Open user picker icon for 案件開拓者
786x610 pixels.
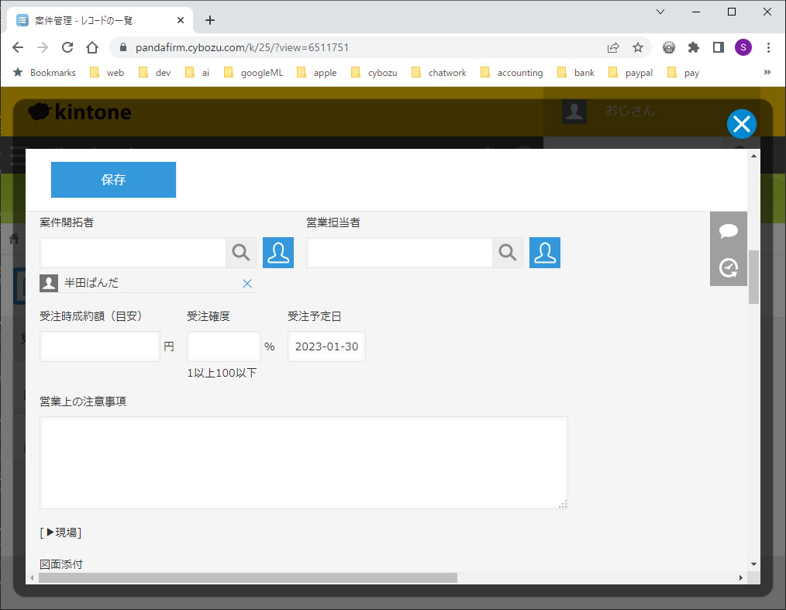(x=278, y=253)
